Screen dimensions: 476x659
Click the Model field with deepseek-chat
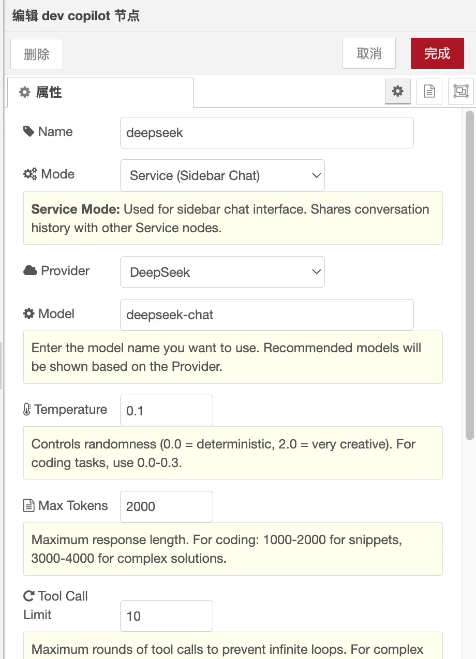click(x=266, y=314)
